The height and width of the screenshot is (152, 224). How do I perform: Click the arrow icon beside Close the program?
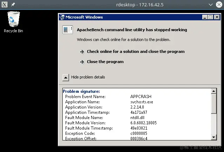click(82, 62)
